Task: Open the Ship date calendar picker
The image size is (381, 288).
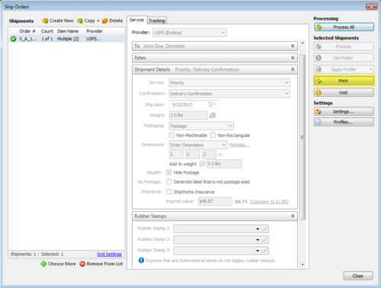Action: (213, 104)
